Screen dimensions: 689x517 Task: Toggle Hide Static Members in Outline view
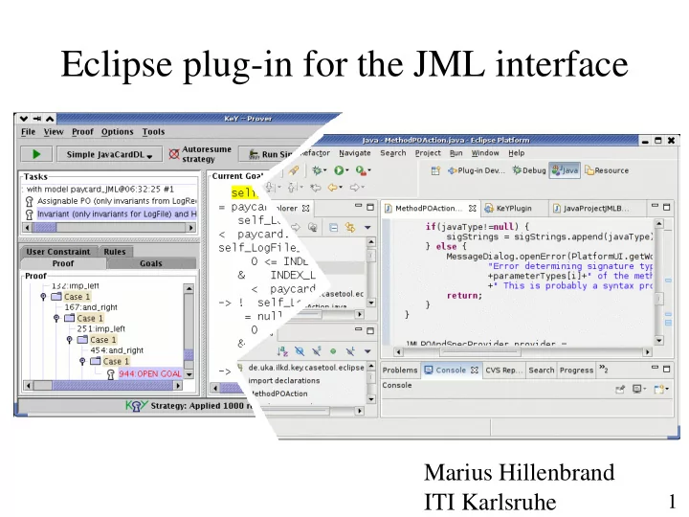pos(317,351)
